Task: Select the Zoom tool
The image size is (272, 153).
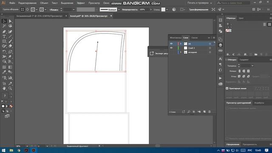Action: 10,88
